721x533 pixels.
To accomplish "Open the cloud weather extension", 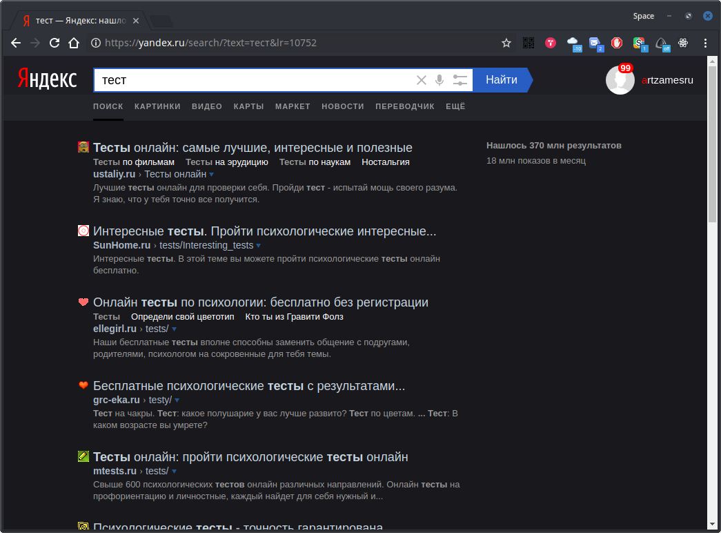I will click(574, 43).
